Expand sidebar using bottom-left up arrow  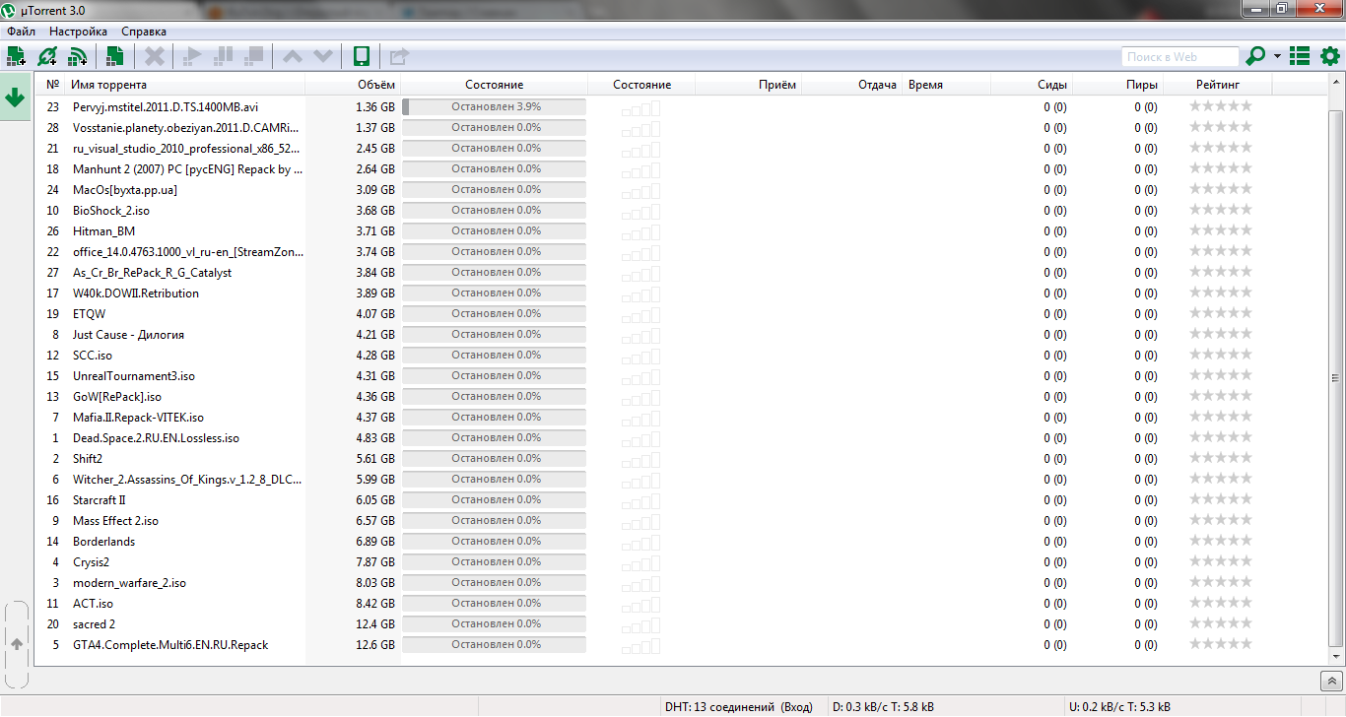pyautogui.click(x=17, y=644)
